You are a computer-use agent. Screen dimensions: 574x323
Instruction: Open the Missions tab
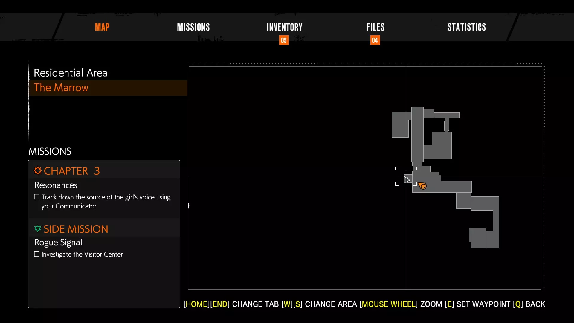point(193,27)
